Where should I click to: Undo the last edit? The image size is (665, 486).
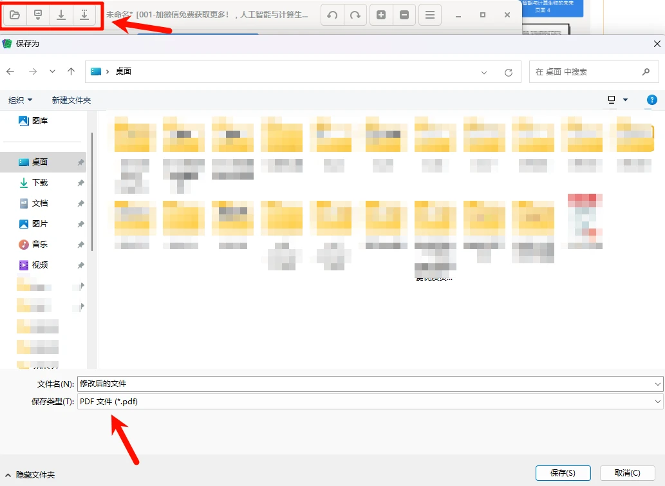coord(332,15)
